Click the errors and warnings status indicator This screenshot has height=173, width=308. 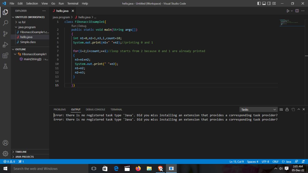pos(9,162)
